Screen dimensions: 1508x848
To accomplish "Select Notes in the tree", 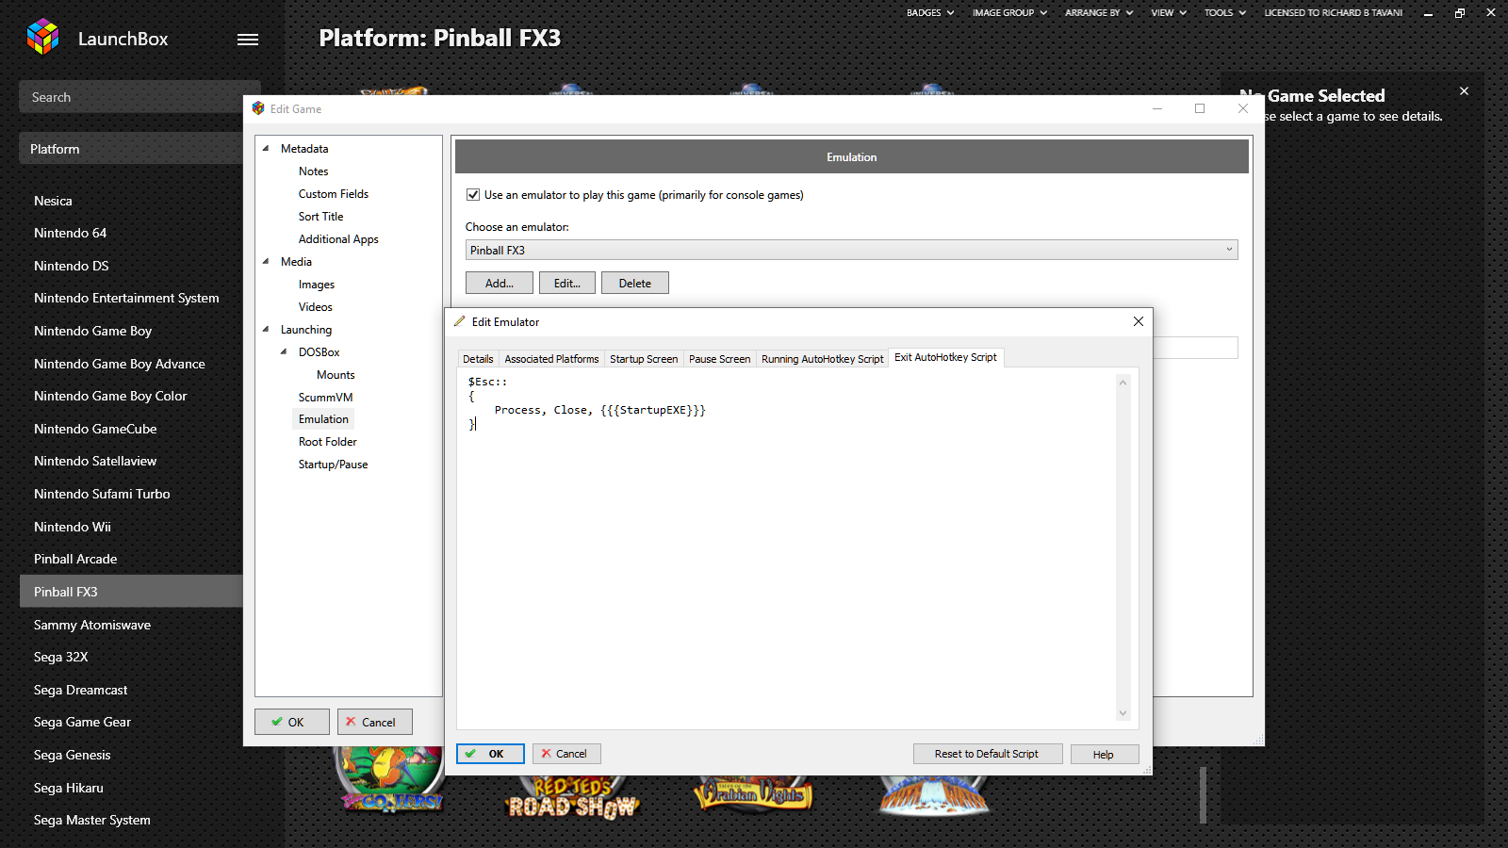I will pos(313,171).
